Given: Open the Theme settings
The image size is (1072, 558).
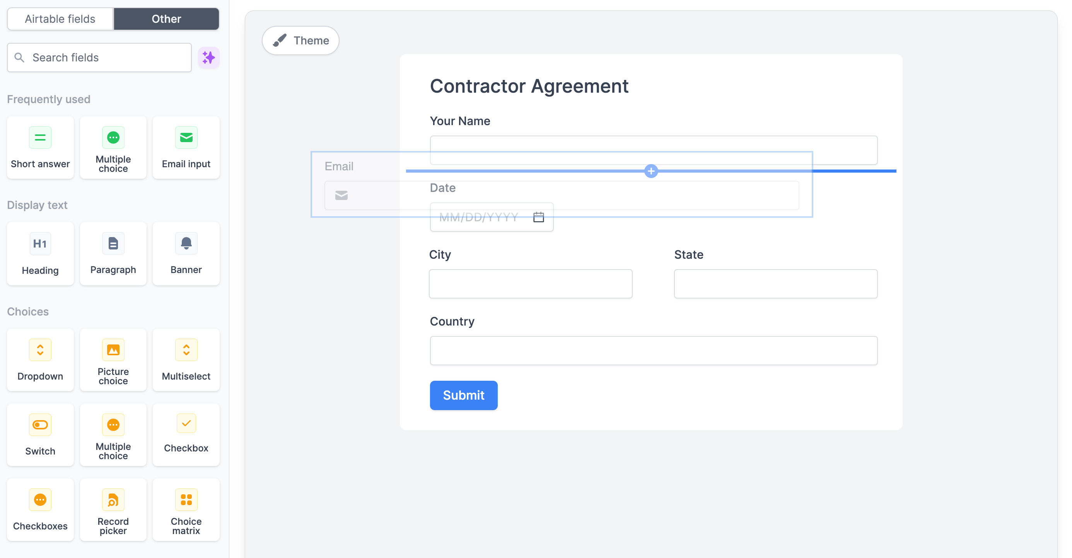Looking at the screenshot, I should click(300, 40).
